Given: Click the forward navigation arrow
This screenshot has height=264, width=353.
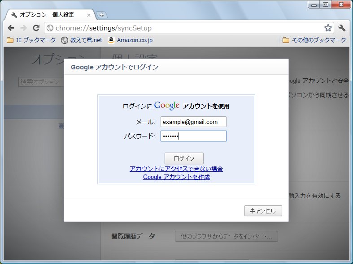Looking at the screenshot, I should [x=23, y=28].
